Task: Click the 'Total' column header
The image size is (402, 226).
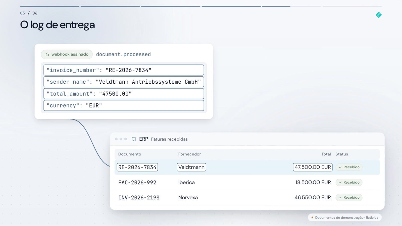Action: 326,154
